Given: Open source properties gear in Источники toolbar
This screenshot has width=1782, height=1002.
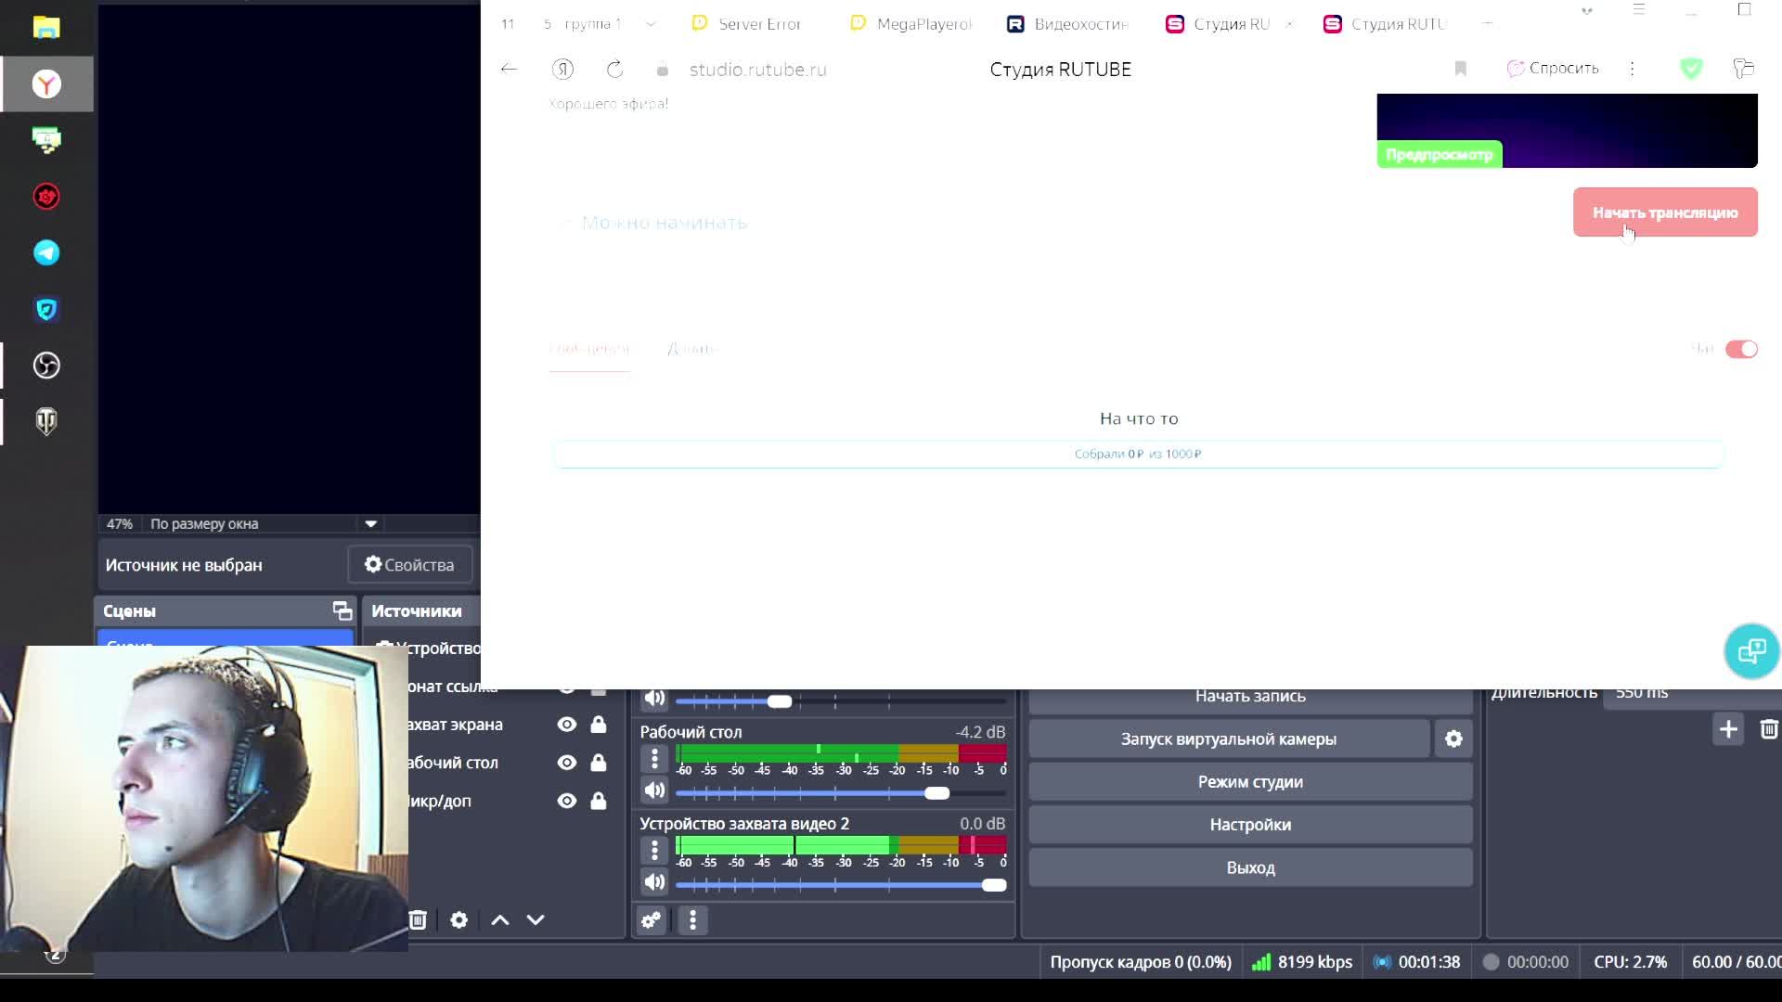Looking at the screenshot, I should 458,919.
